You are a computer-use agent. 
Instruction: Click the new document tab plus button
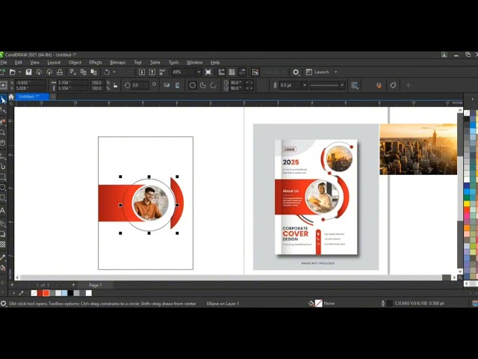53,96
